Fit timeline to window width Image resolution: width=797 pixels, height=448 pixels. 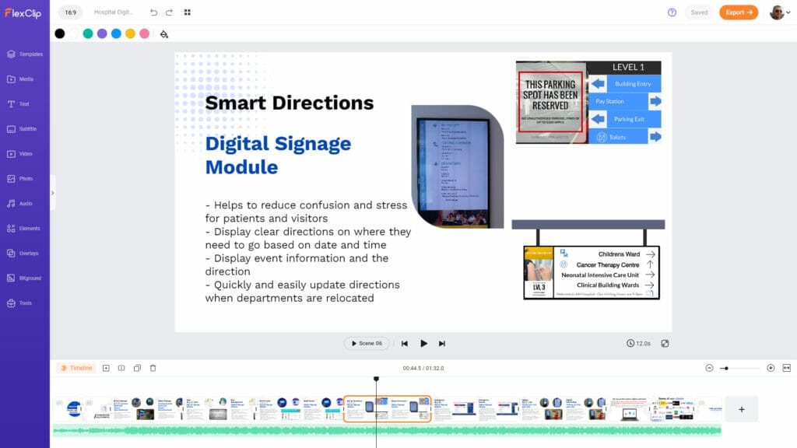click(x=787, y=367)
